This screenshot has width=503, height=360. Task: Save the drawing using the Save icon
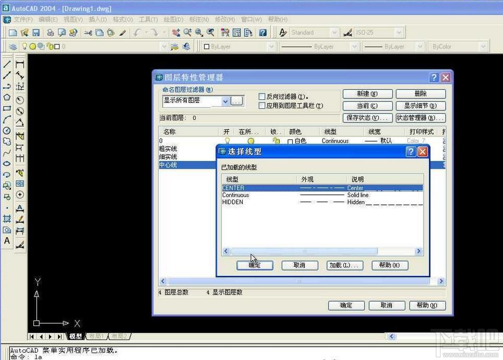(x=35, y=32)
